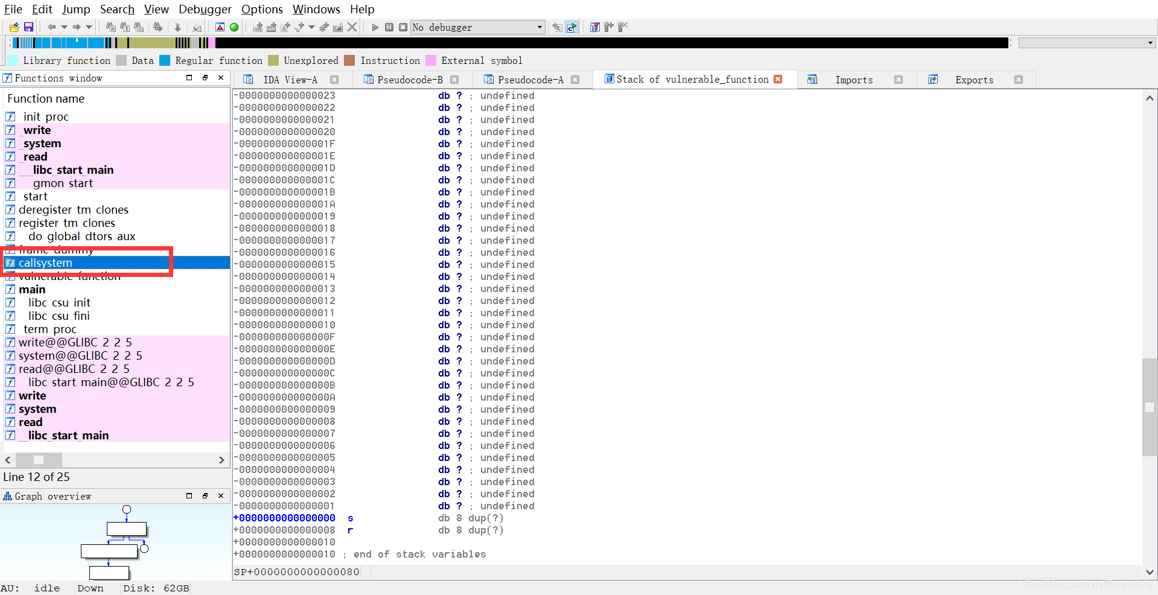Viewport: 1158px width, 595px height.
Task: Open the Options menu
Action: (x=262, y=9)
